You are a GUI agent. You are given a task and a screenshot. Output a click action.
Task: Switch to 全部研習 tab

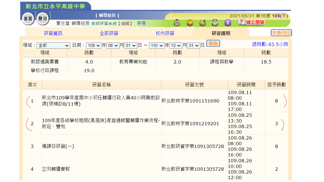(109, 33)
